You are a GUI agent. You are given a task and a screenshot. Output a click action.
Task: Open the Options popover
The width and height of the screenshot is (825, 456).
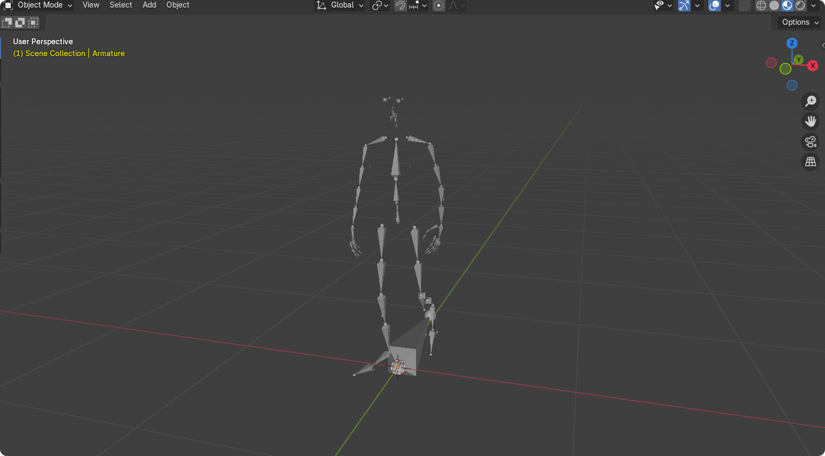click(x=800, y=22)
